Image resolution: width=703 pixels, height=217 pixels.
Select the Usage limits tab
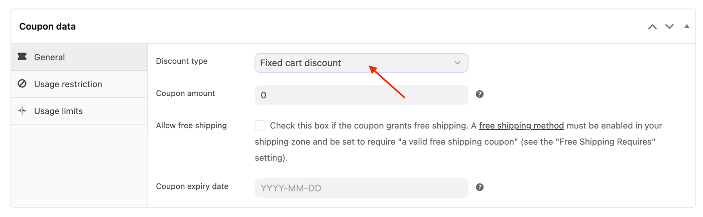[58, 111]
